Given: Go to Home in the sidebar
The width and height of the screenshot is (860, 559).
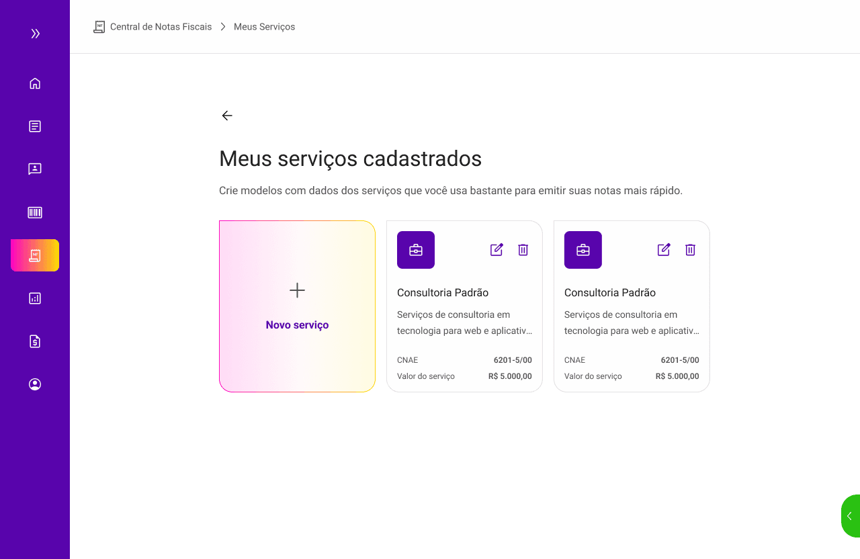Looking at the screenshot, I should coord(35,83).
